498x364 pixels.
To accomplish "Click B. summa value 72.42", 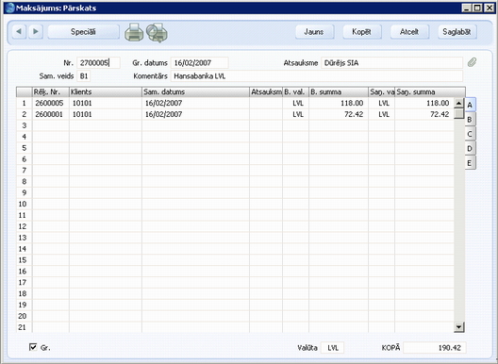I will pyautogui.click(x=339, y=114).
